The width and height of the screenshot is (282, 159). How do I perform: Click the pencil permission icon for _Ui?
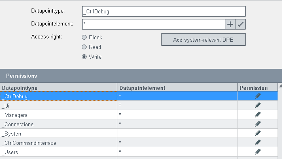[x=258, y=105]
